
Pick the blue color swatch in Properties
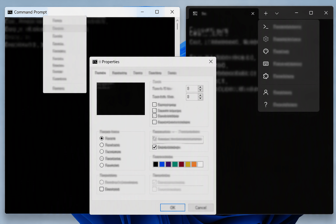pos(162,164)
